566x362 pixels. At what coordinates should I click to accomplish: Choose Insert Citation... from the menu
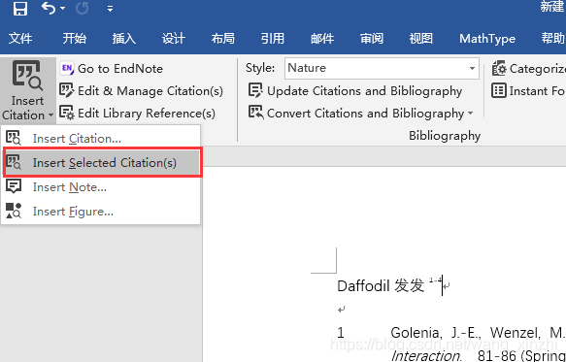pos(101,139)
